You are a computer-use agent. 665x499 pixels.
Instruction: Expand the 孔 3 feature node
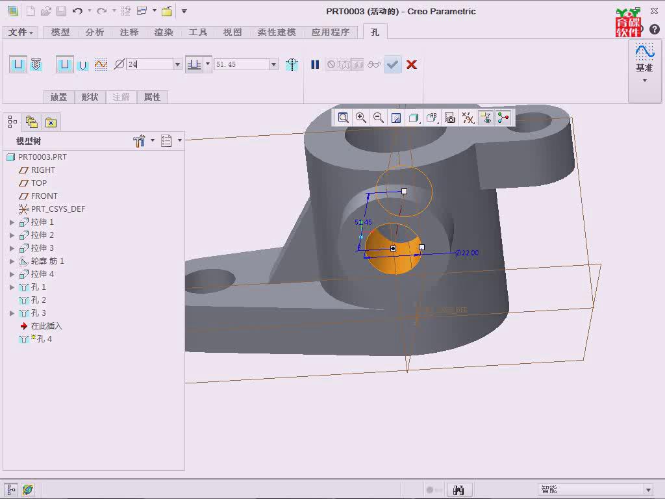12,314
